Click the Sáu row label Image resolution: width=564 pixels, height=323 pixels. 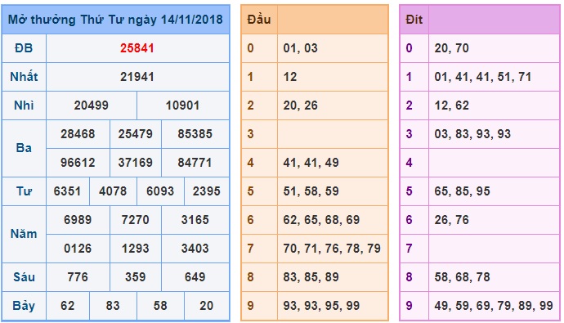[x=24, y=277]
